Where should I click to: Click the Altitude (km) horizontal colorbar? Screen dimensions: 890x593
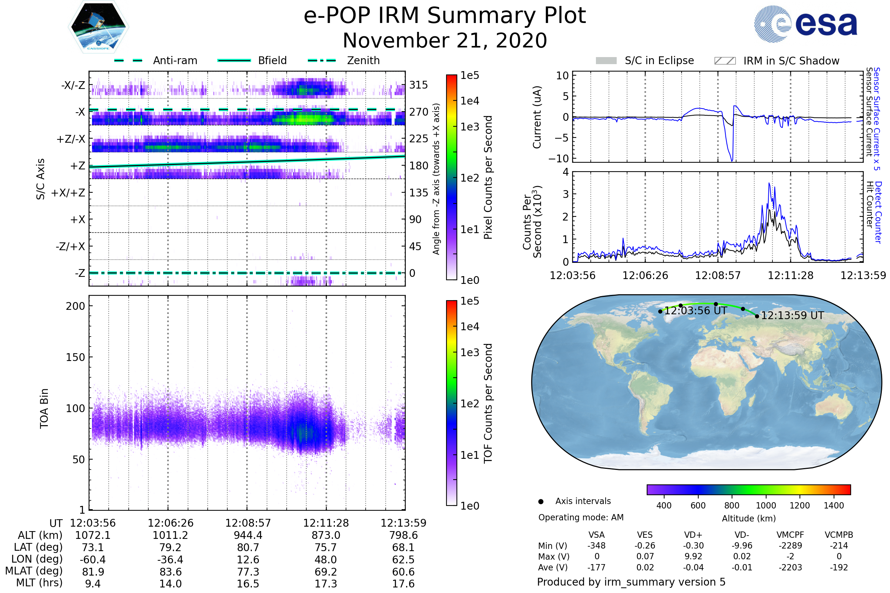pyautogui.click(x=748, y=489)
